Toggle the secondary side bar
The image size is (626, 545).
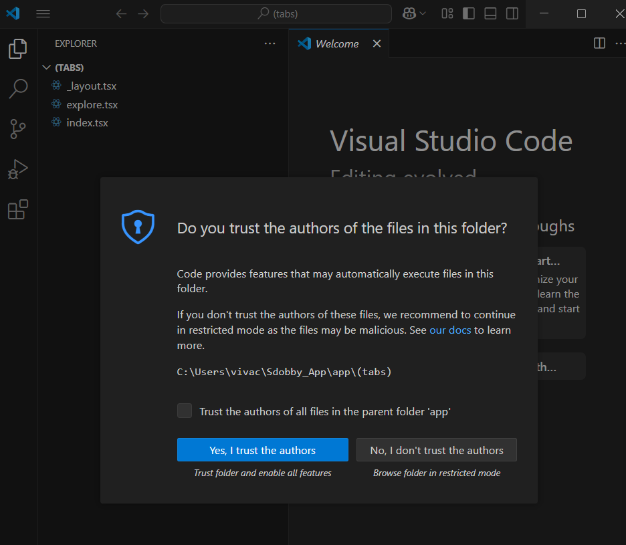[x=512, y=13]
